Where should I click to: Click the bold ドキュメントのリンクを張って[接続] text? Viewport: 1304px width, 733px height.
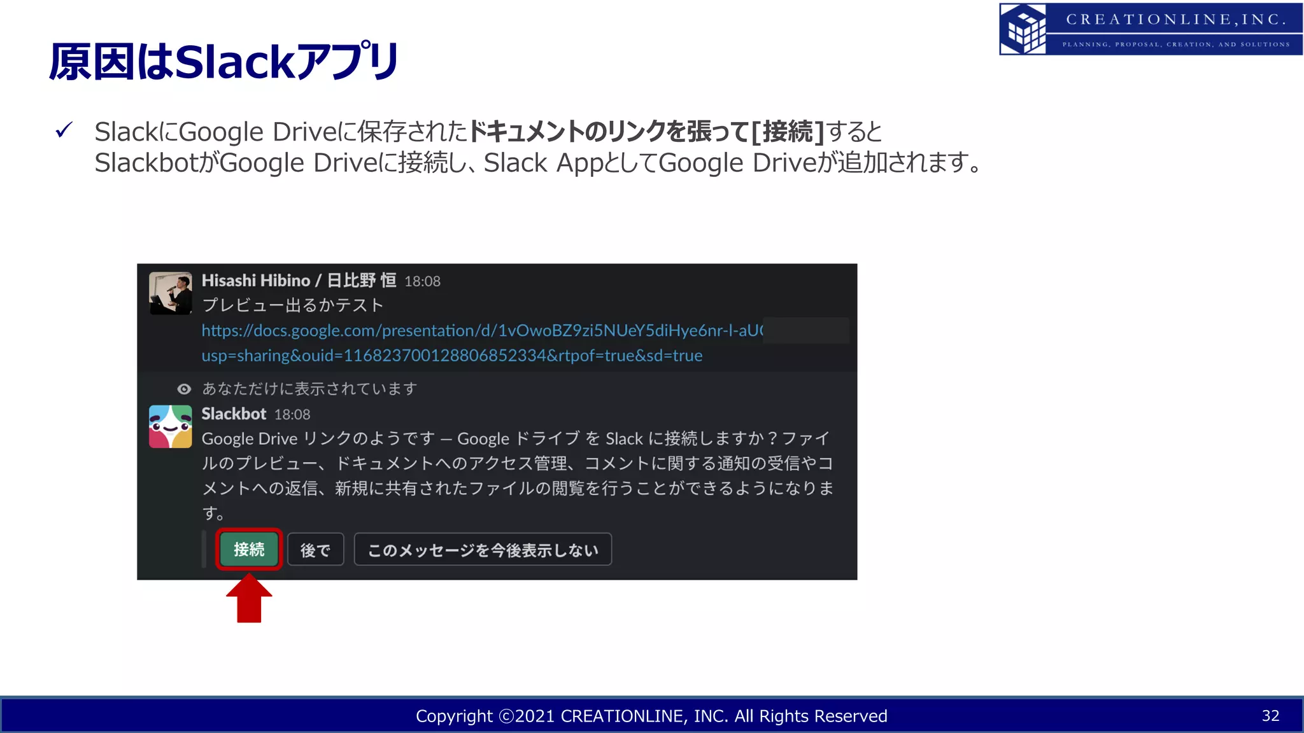pyautogui.click(x=646, y=132)
